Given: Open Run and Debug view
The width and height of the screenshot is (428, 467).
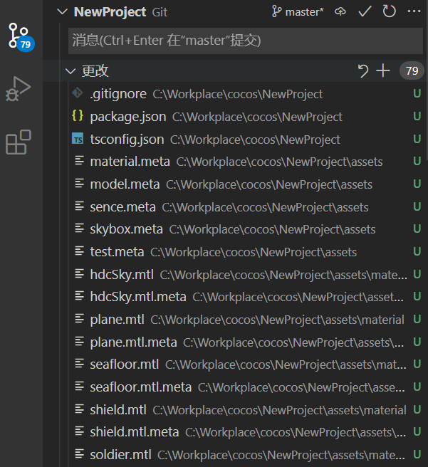Looking at the screenshot, I should (19, 89).
